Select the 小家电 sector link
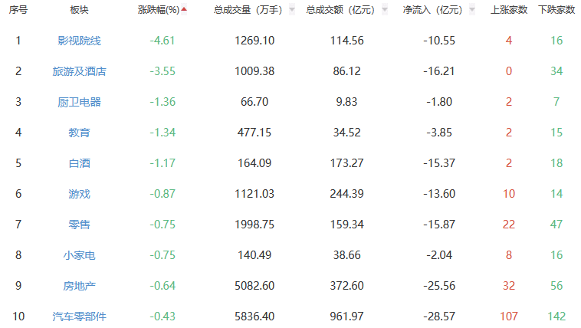This screenshot has width=581, height=328. (x=79, y=255)
